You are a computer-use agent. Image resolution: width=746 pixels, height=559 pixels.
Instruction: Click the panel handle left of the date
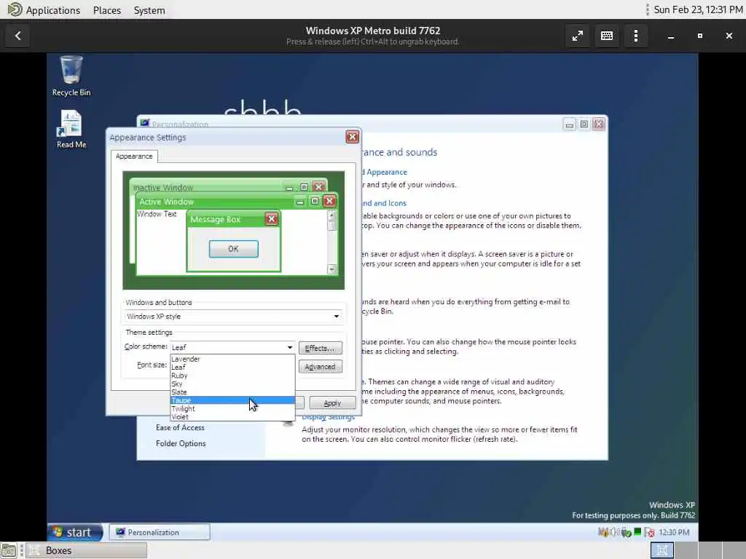pos(648,9)
